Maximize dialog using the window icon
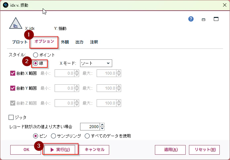The image size is (230, 160). [x=216, y=19]
